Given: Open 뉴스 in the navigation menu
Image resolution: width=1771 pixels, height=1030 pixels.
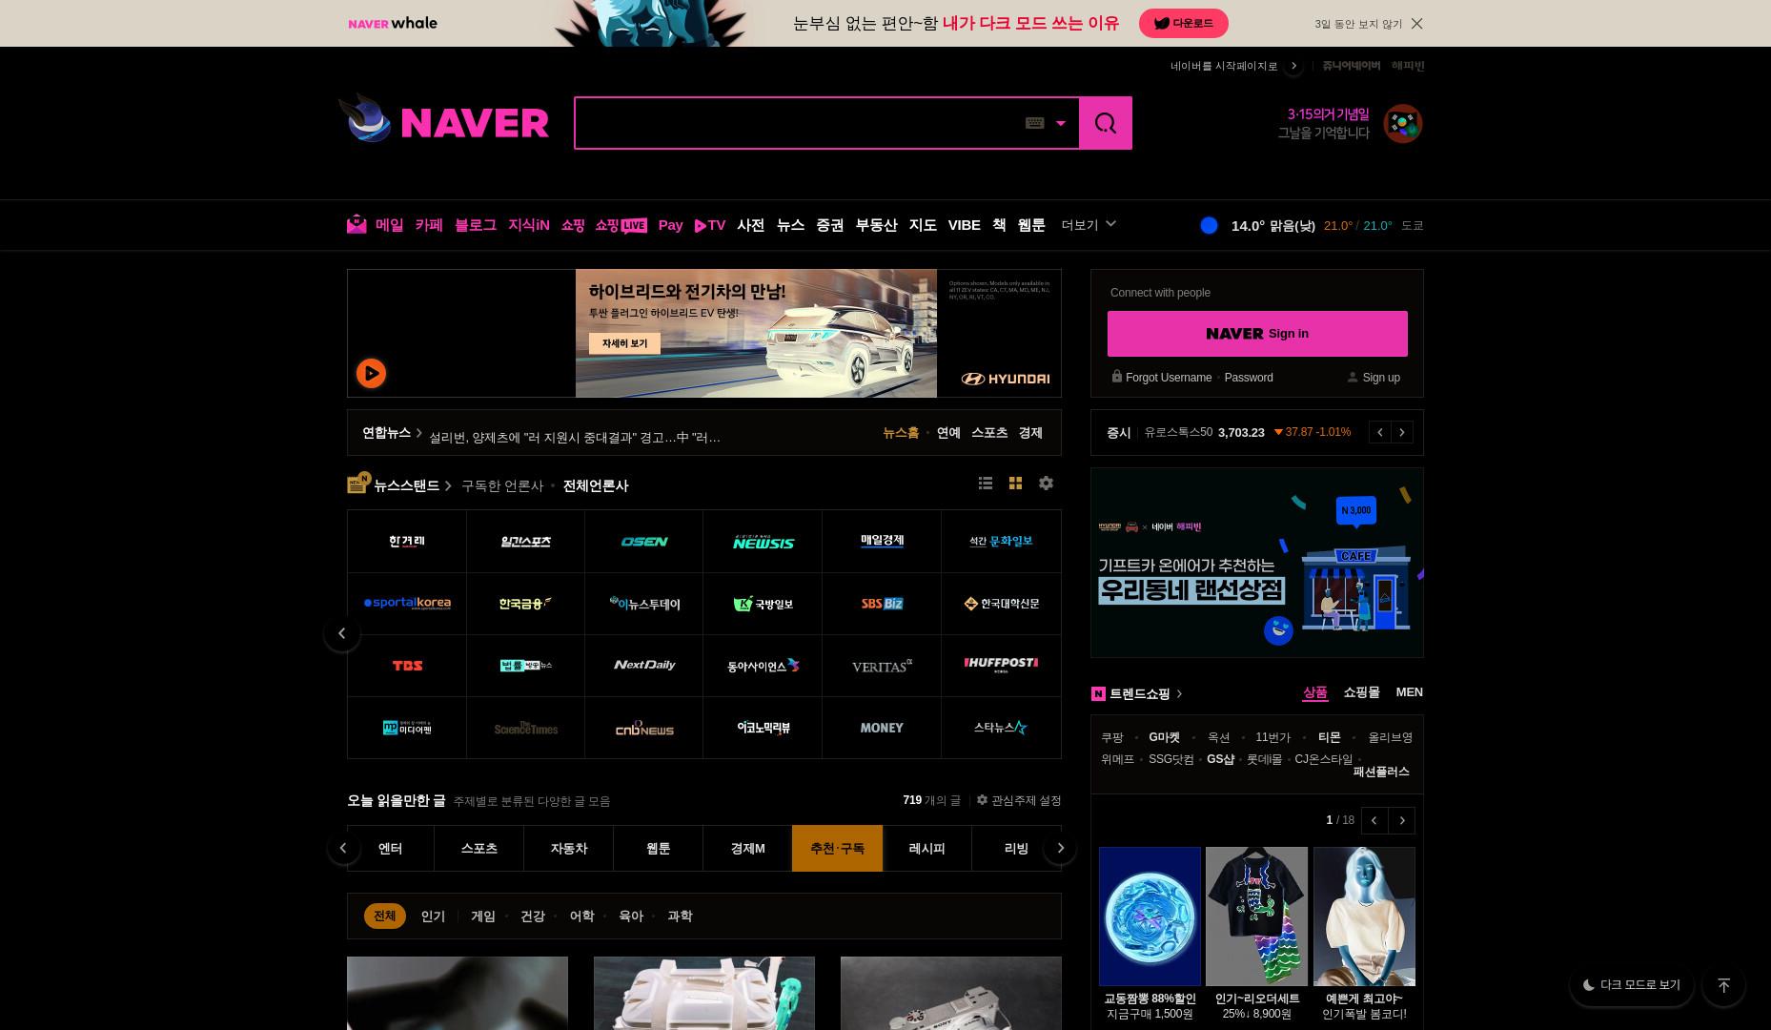Looking at the screenshot, I should click(x=790, y=225).
